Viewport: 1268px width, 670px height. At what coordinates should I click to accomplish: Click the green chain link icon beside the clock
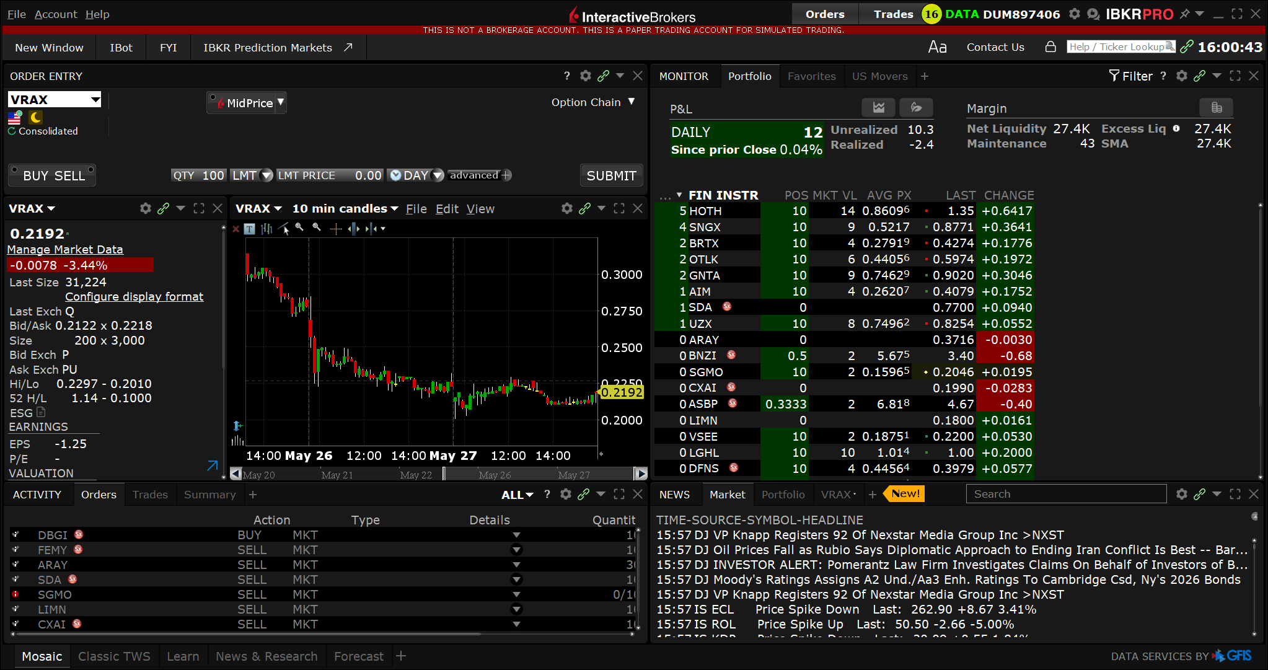point(1187,46)
